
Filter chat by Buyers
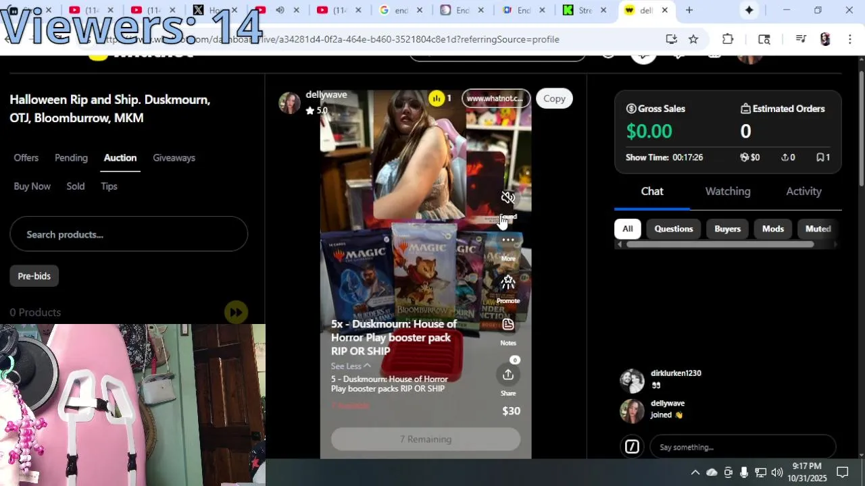click(x=728, y=229)
